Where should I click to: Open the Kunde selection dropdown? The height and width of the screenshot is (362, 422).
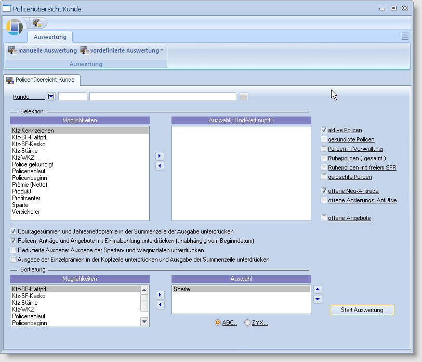click(51, 96)
